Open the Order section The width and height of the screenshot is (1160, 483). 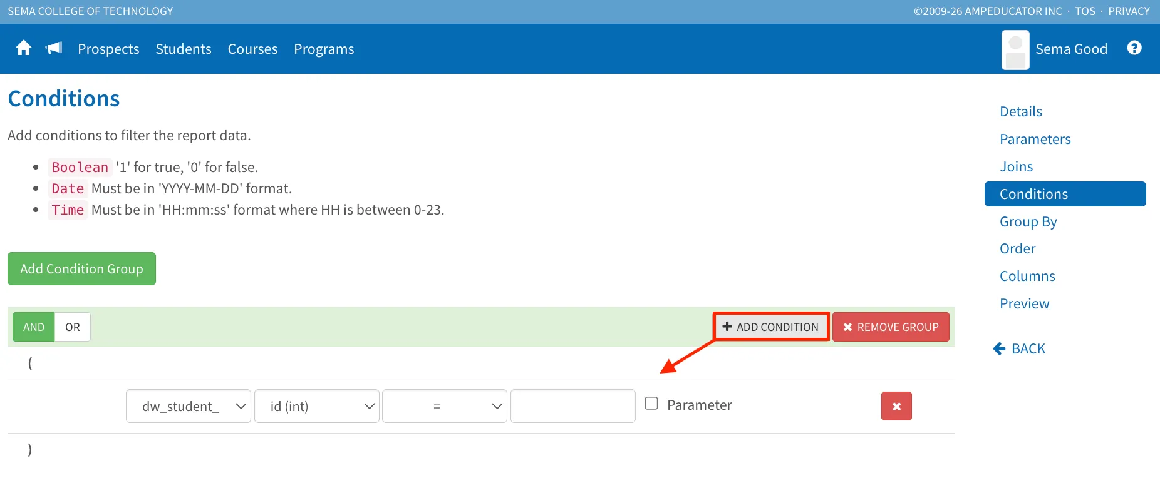point(1018,248)
